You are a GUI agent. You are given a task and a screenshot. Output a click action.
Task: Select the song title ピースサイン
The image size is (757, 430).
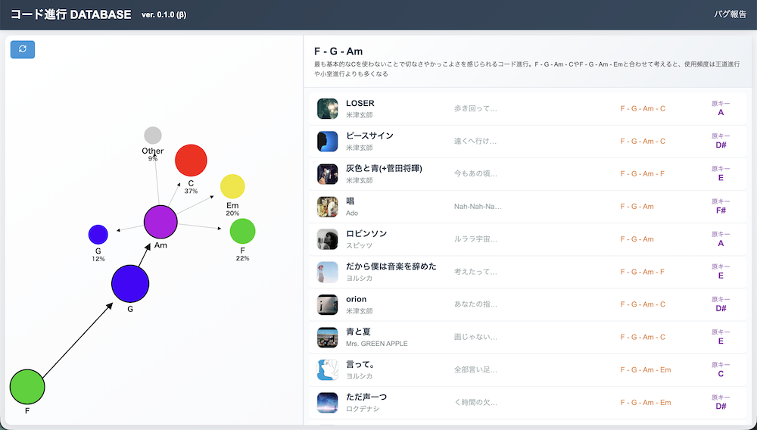(x=370, y=136)
